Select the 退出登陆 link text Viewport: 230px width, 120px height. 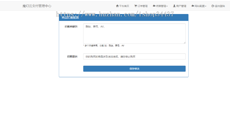[x=220, y=6]
